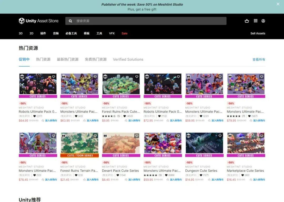Open the shopping cart icon in header
This screenshot has height=202, width=284.
(247, 21)
